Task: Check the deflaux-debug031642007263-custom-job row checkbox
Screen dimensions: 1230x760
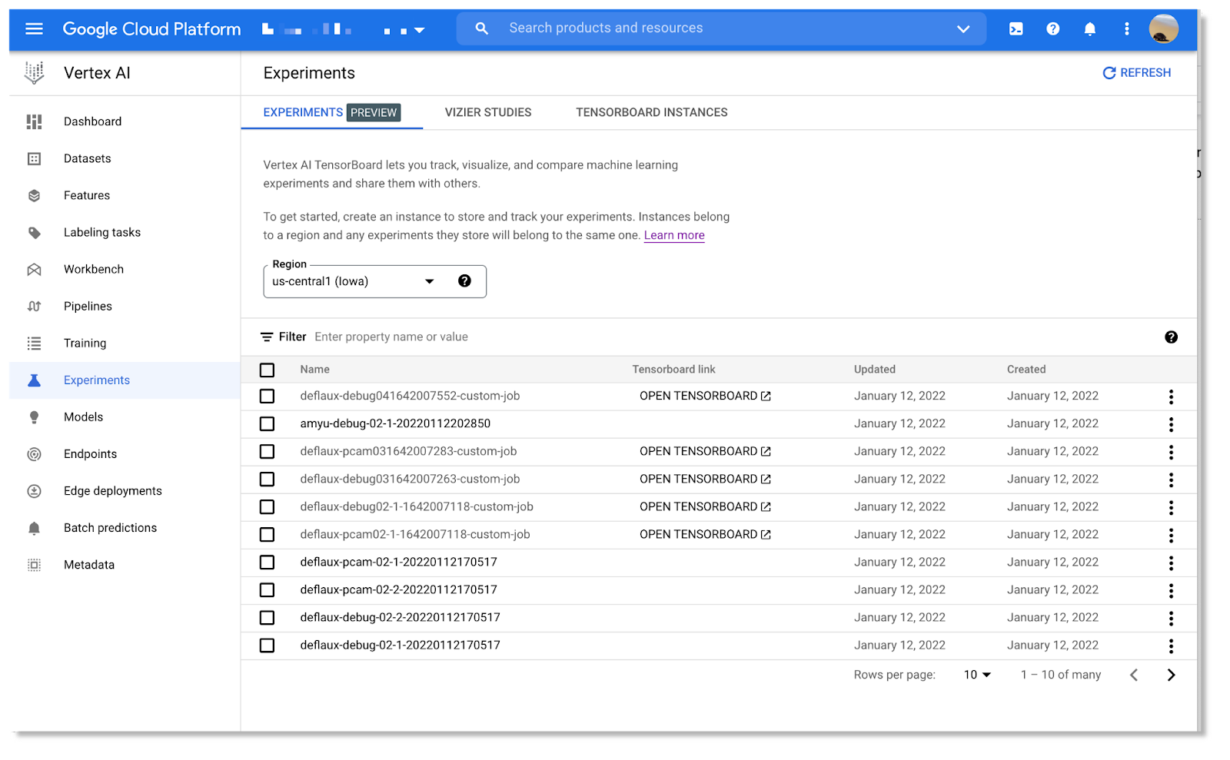Action: tap(267, 479)
